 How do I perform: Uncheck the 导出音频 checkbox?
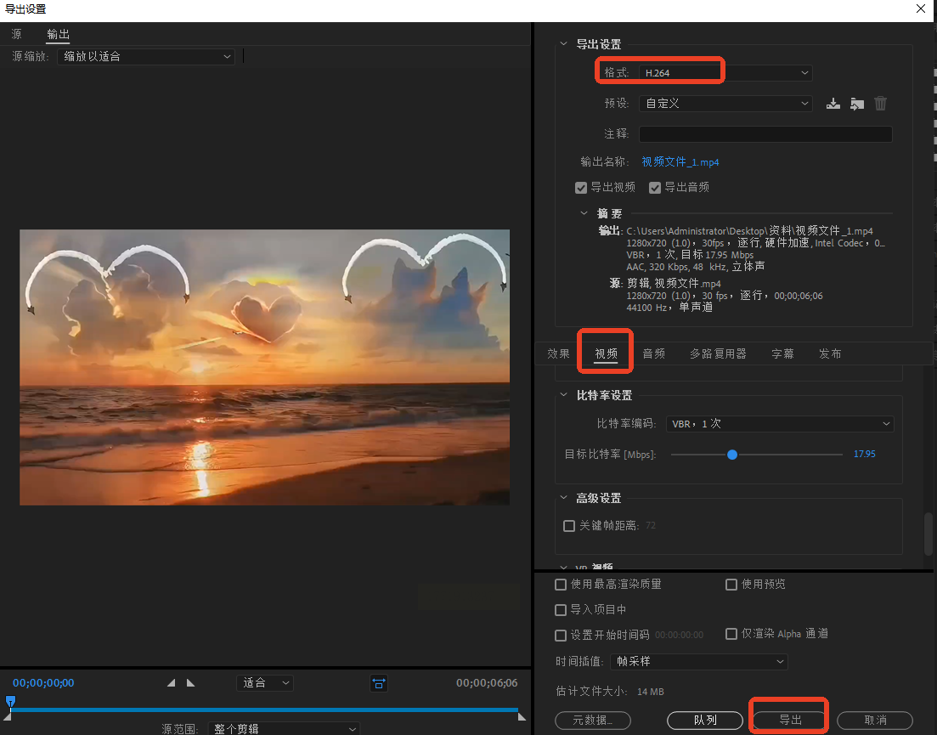click(655, 188)
